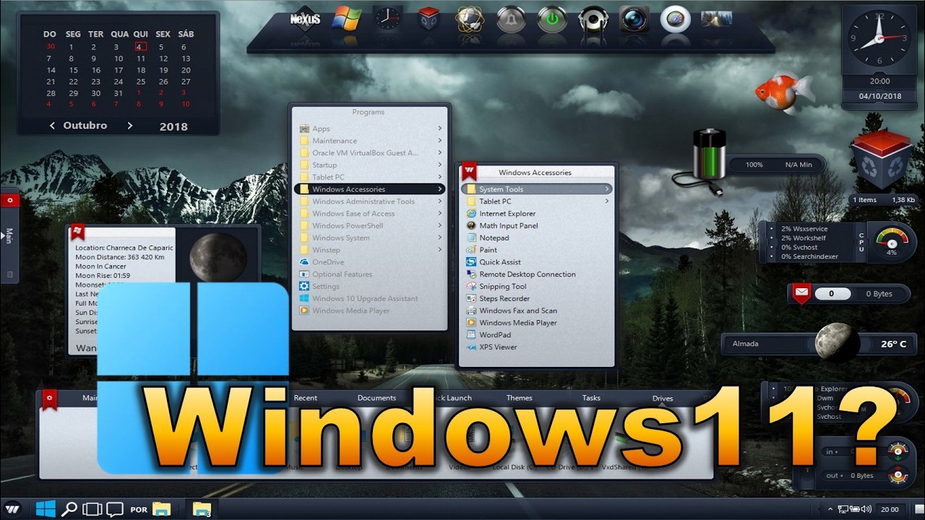925x520 pixels.
Task: Open Task View on the taskbar
Action: tap(92, 509)
